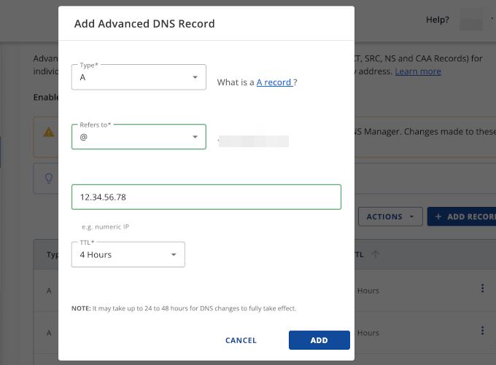Expand the Refers to dropdown
Image resolution: width=496 pixels, height=365 pixels.
[x=139, y=137]
